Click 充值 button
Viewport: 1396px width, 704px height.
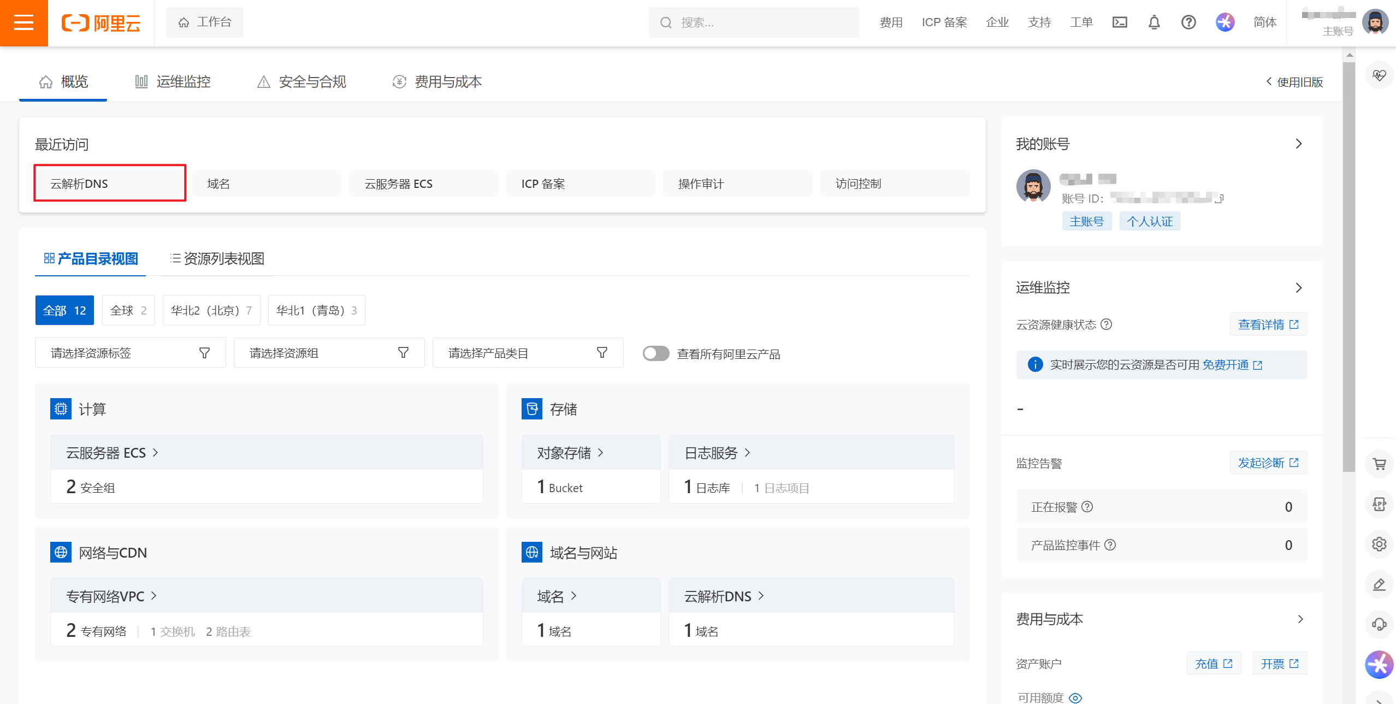(1214, 663)
